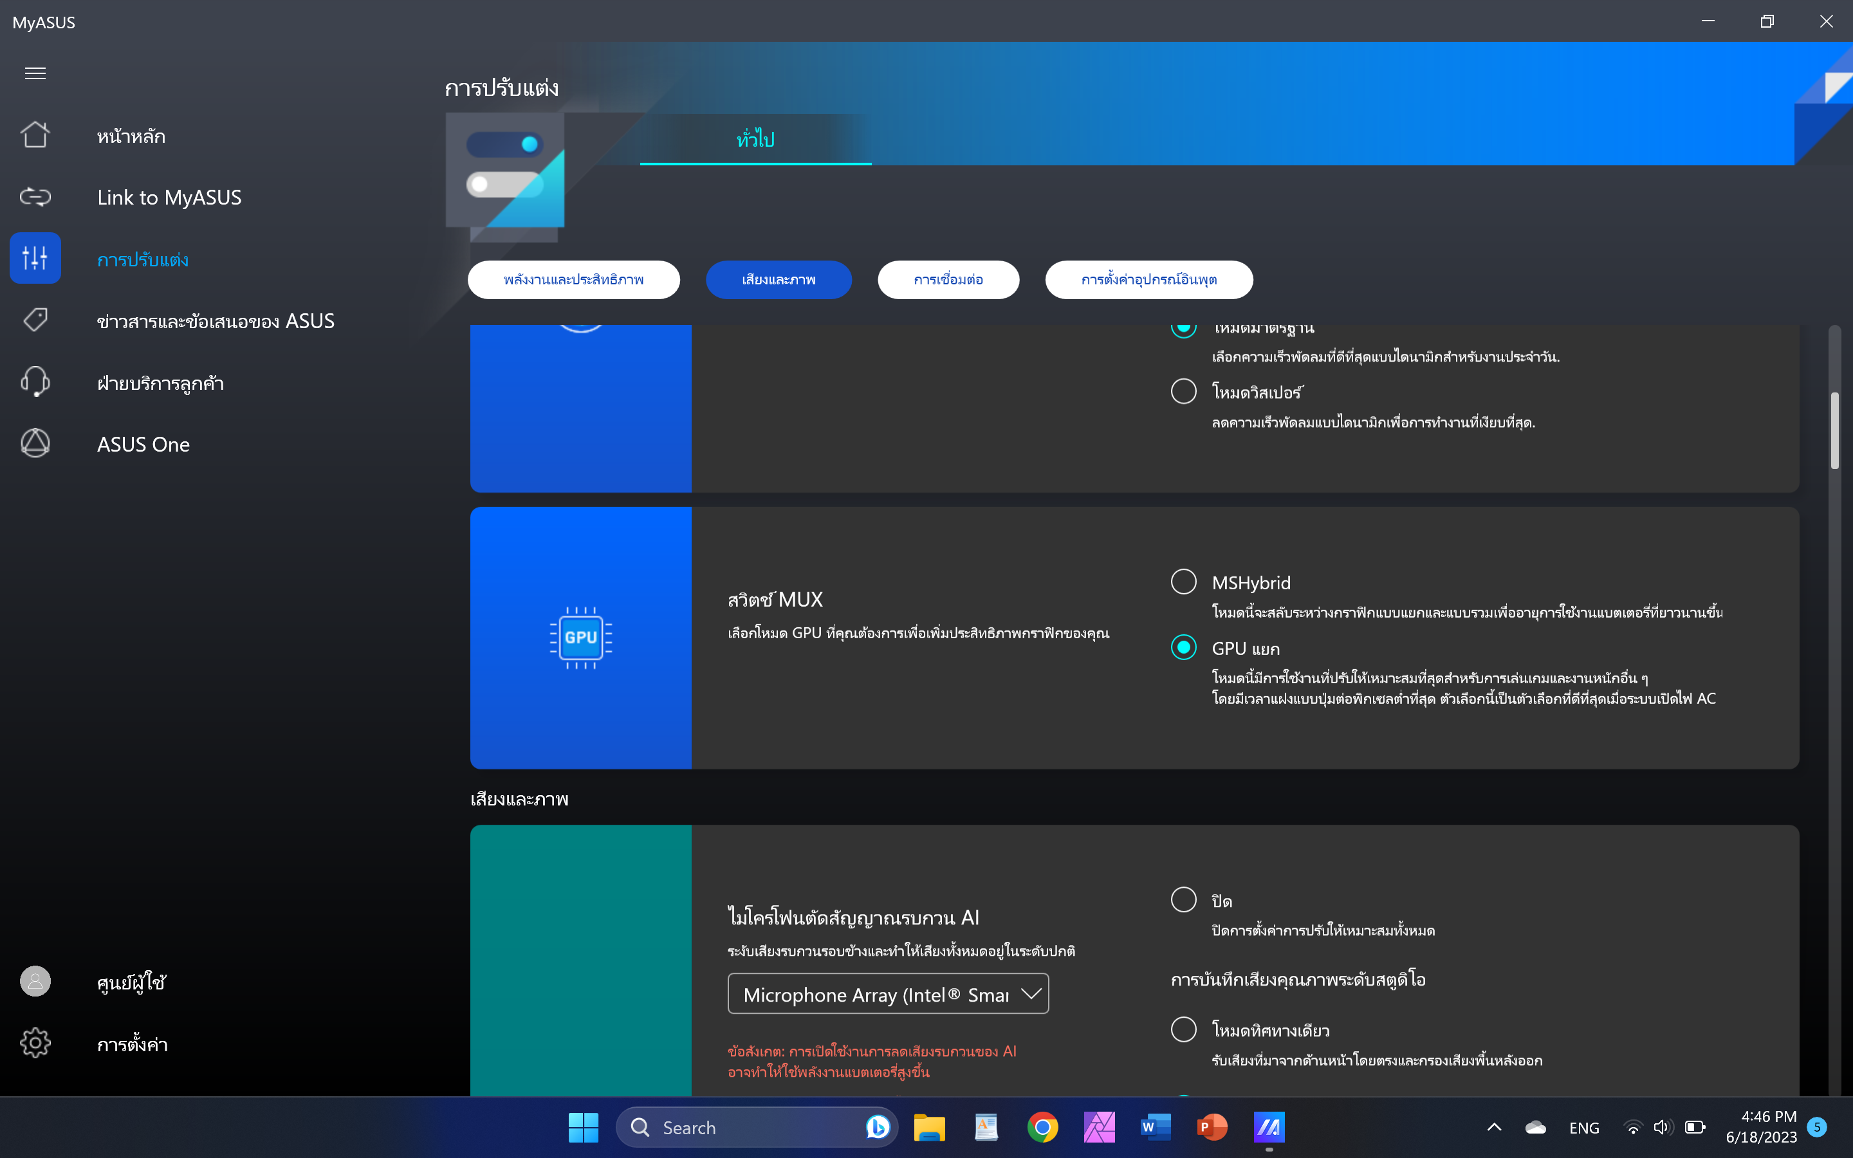The height and width of the screenshot is (1158, 1853).
Task: Click the การตั้งค่าอุปกรณ์อินพุต button
Action: pyautogui.click(x=1148, y=280)
